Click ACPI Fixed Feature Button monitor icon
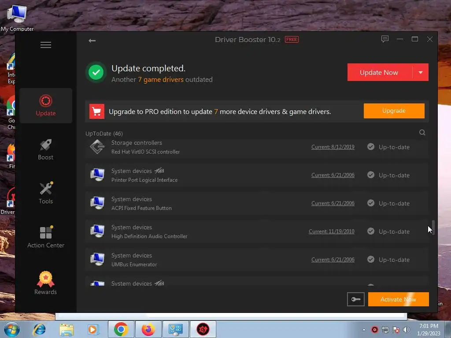 point(97,203)
